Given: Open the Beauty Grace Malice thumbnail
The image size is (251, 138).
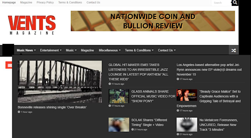Looking at the screenshot, I should coord(187,95).
